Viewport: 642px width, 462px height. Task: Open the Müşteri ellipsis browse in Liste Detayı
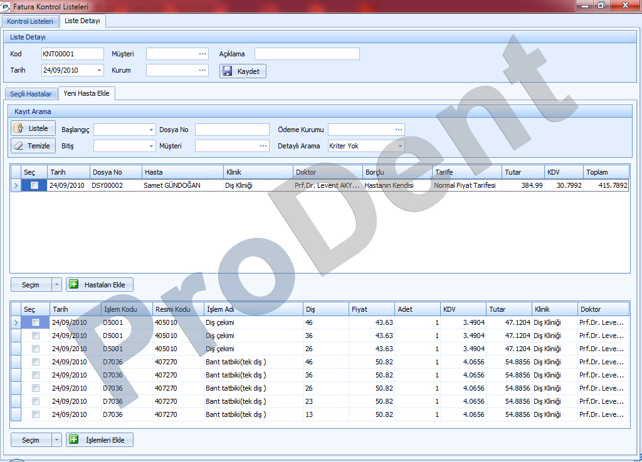[202, 54]
